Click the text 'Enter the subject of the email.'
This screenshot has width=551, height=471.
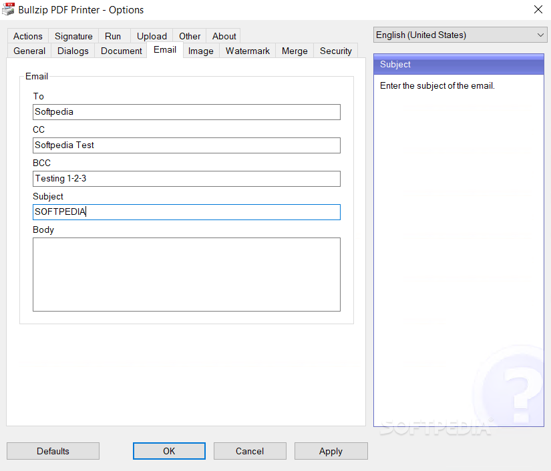437,85
